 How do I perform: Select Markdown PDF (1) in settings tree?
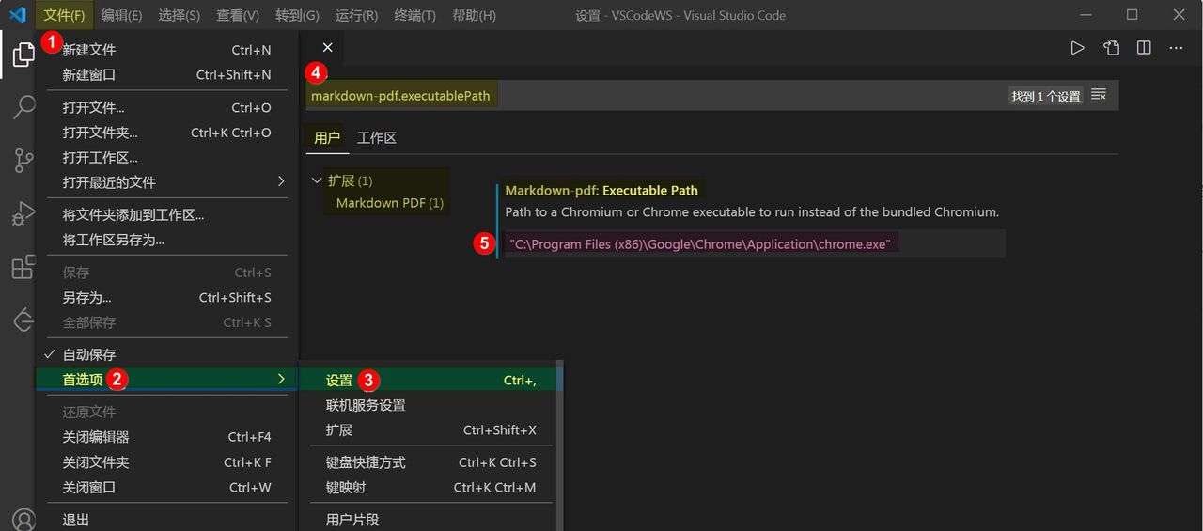[390, 202]
